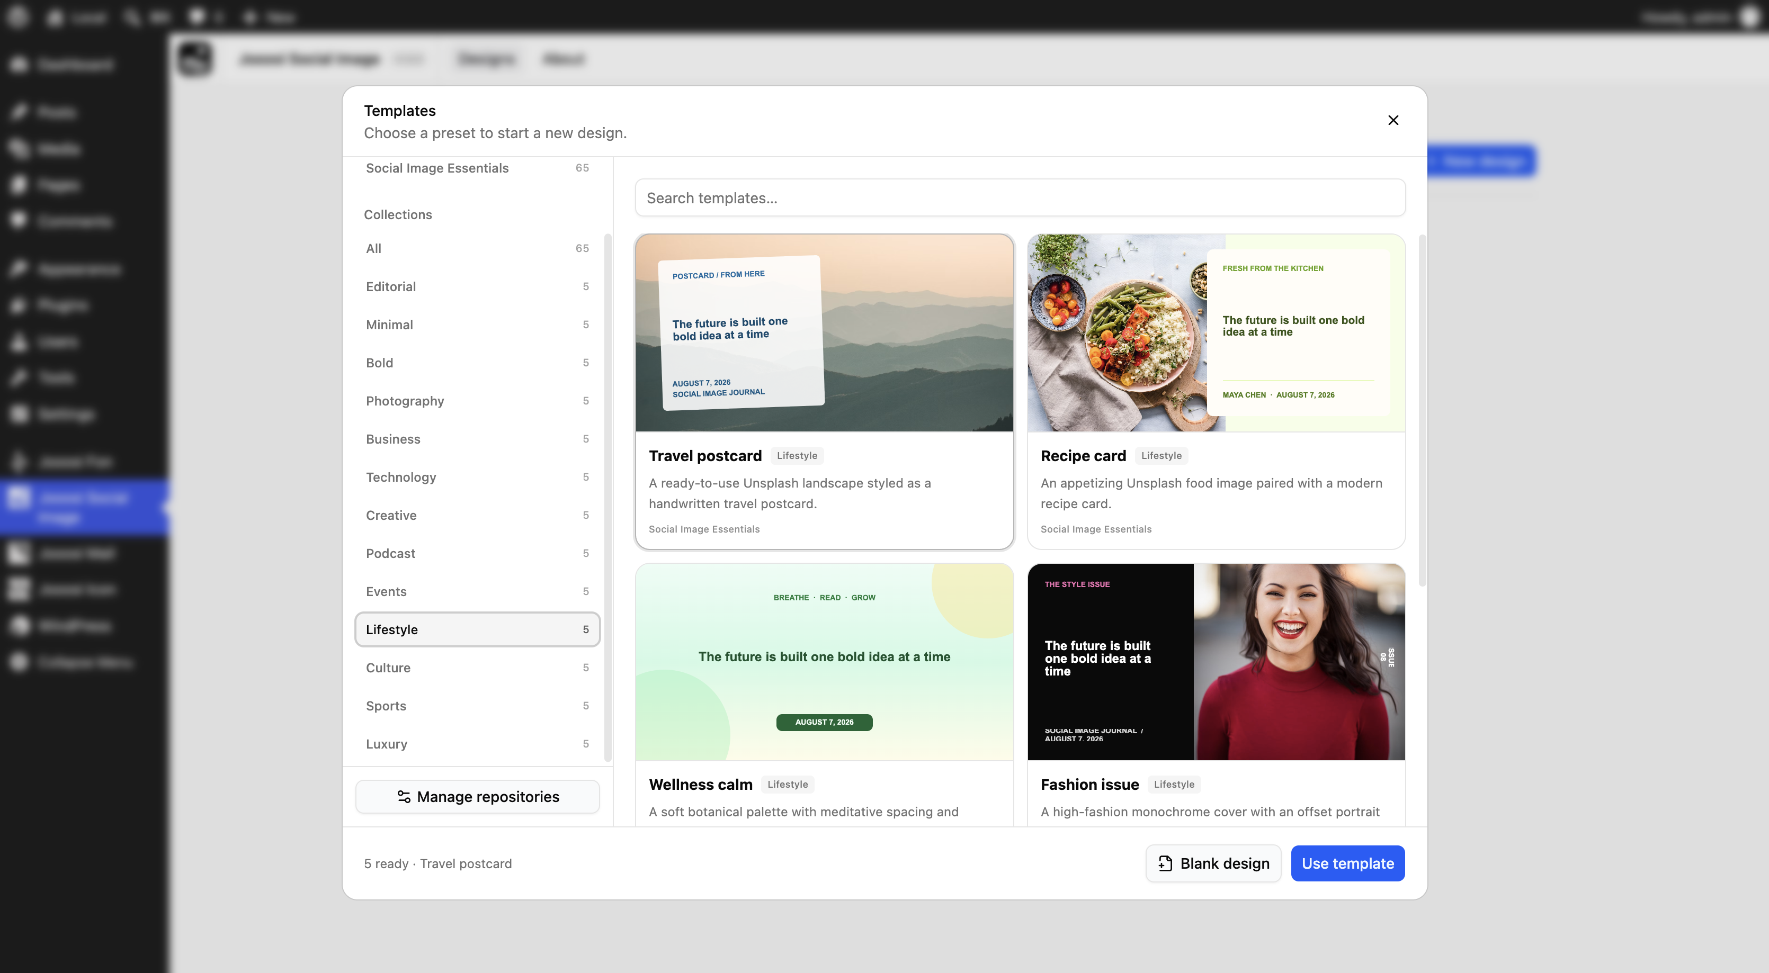Click the Travel postcard title text

705,456
